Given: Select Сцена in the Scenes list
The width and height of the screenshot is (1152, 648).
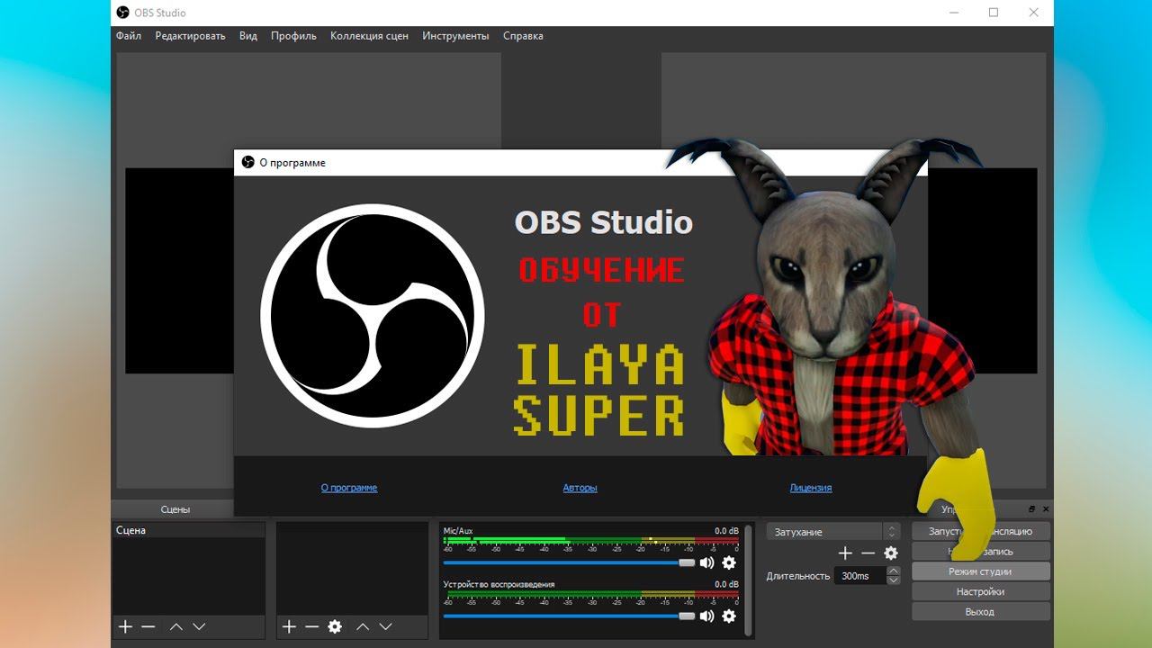Looking at the screenshot, I should (189, 531).
